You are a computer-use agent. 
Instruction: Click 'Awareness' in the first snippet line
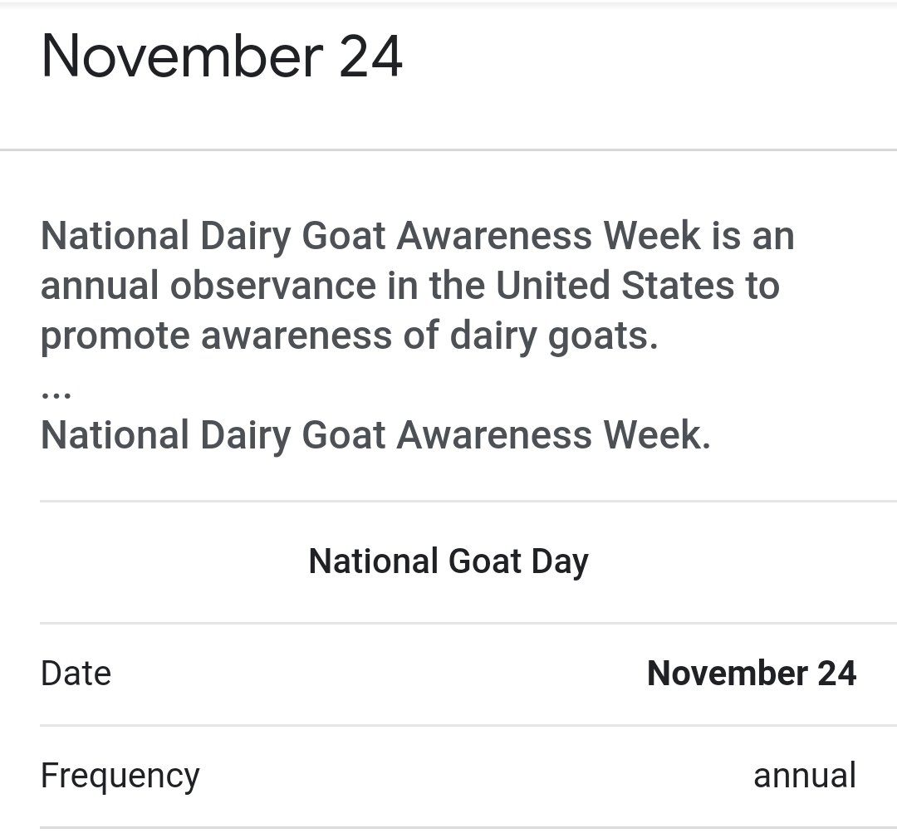pyautogui.click(x=494, y=236)
